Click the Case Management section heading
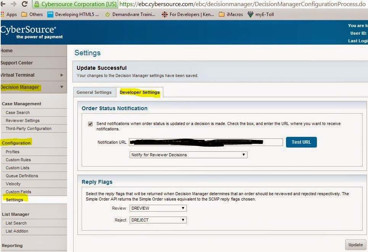 [22, 104]
